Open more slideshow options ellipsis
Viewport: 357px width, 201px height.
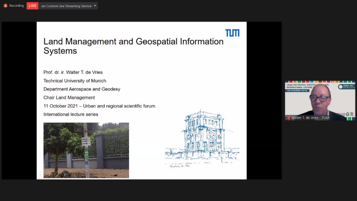(82, 175)
